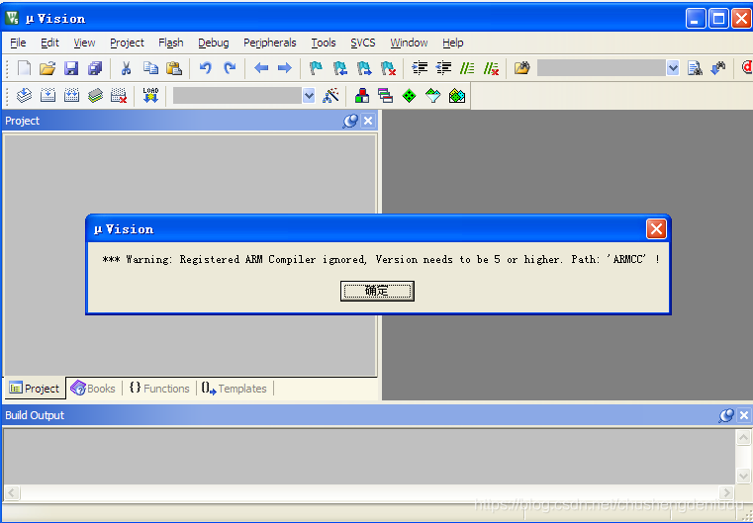Open the File menu
753x523 pixels.
[x=18, y=43]
